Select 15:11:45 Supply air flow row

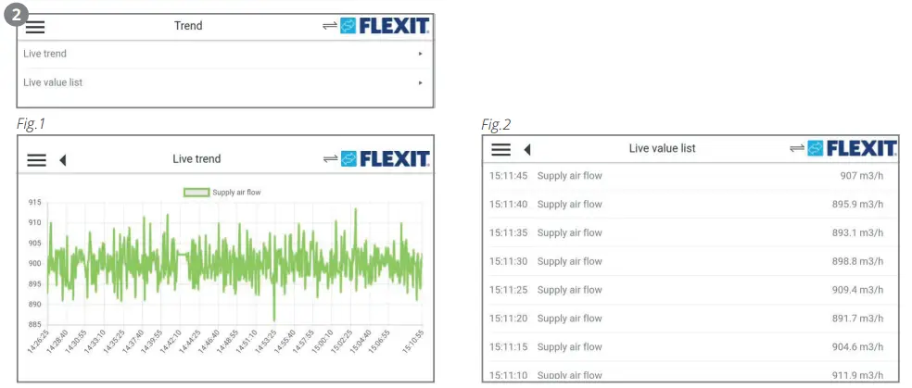690,176
